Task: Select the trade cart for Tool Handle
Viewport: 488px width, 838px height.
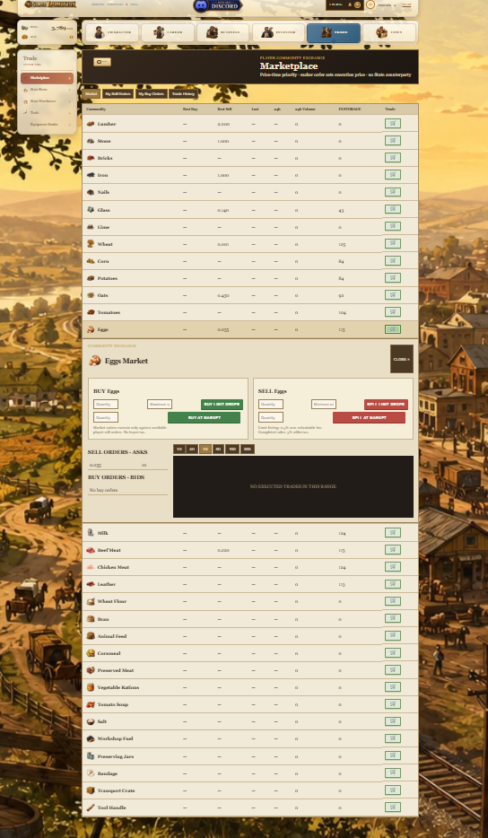Action: pos(392,807)
